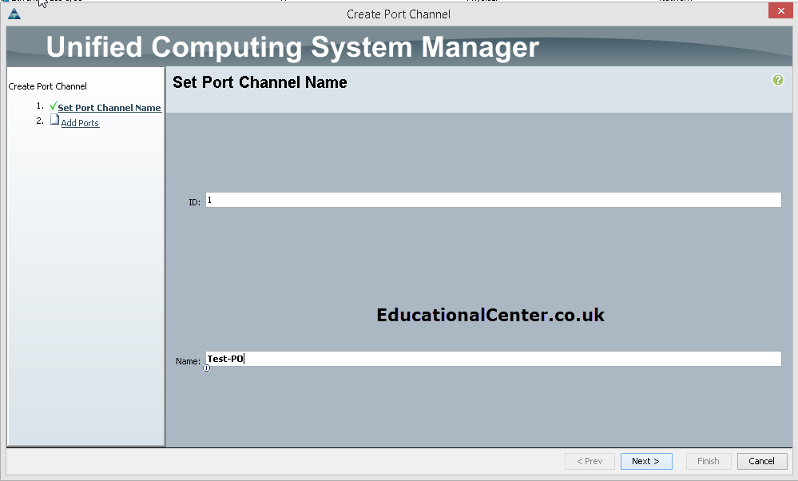Screen dimensions: 798x481
Task: Click the Finish button
Action: point(709,461)
